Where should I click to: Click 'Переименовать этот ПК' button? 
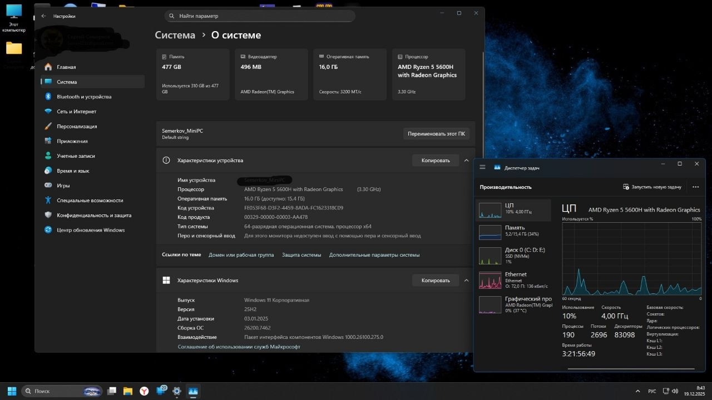[436, 134]
